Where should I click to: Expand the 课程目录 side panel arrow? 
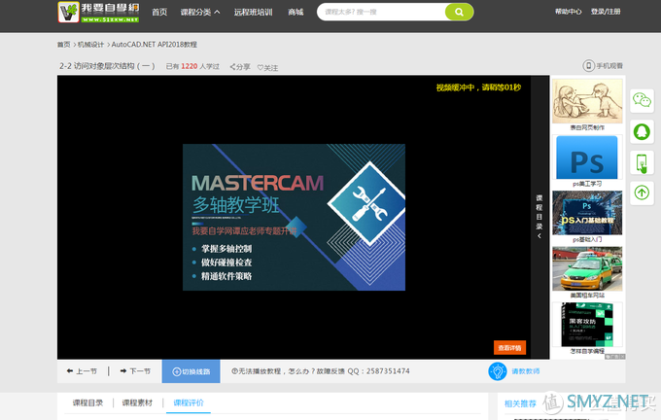pyautogui.click(x=539, y=235)
